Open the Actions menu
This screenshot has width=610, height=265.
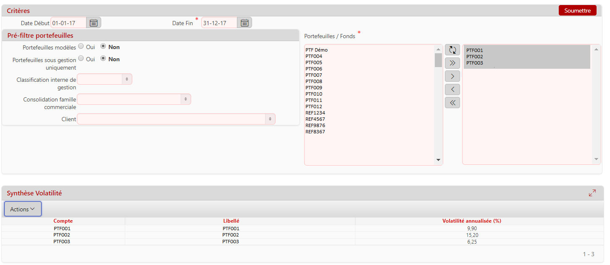(x=23, y=209)
